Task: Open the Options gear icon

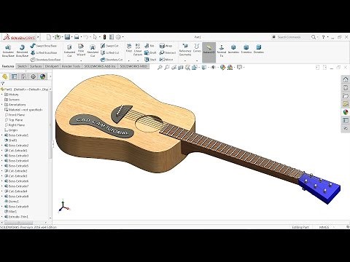Action: 118,37
